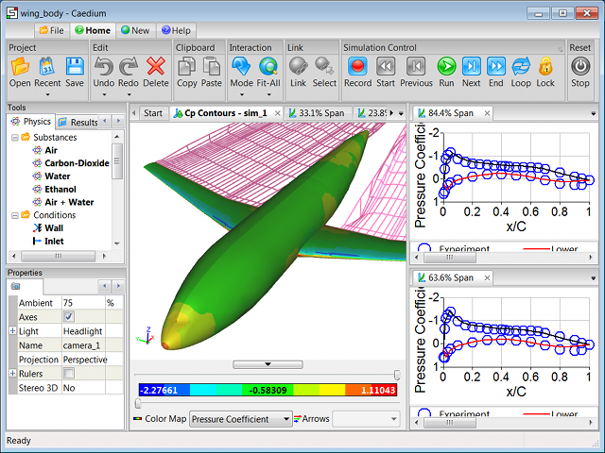Switch to the 33.1% Span tab
605x453 pixels.
point(318,113)
